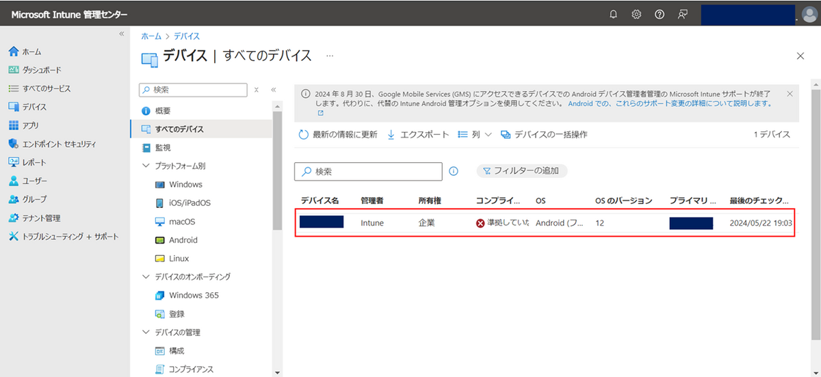
Task: Click デバイスの一括操作 button
Action: 544,134
